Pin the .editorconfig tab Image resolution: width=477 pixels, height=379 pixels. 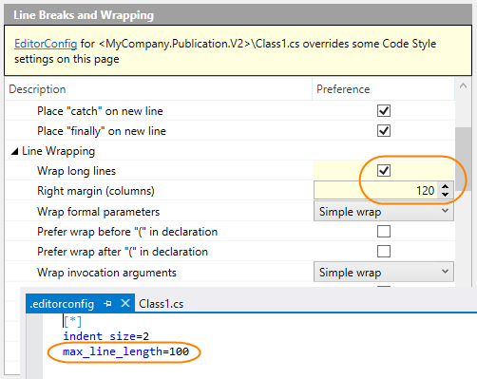pos(107,304)
